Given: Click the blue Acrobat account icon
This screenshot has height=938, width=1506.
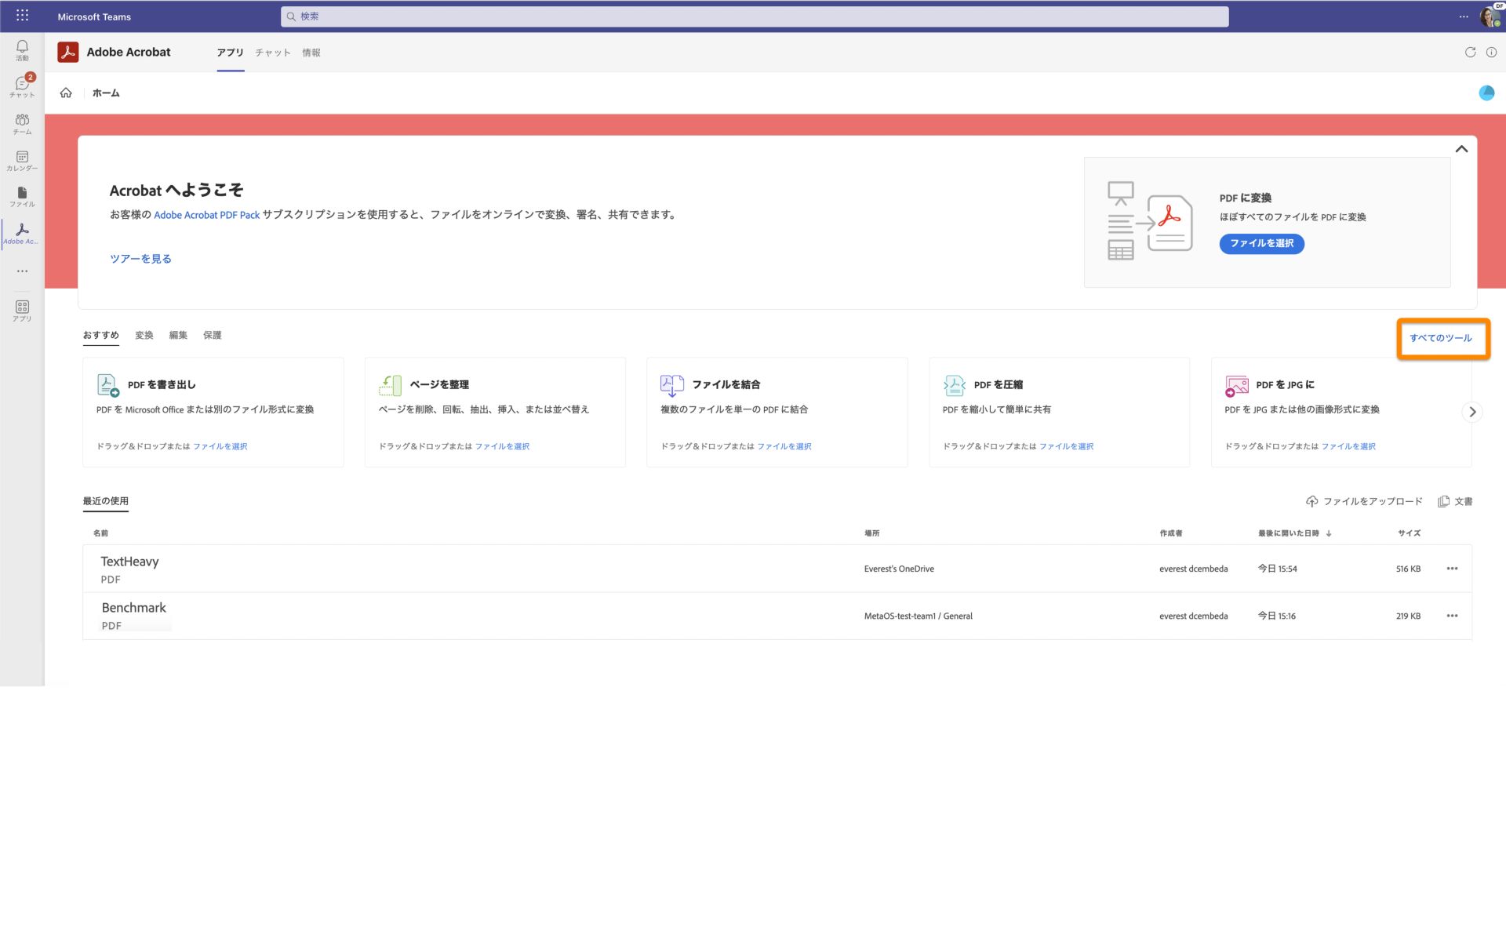Looking at the screenshot, I should click(1486, 93).
